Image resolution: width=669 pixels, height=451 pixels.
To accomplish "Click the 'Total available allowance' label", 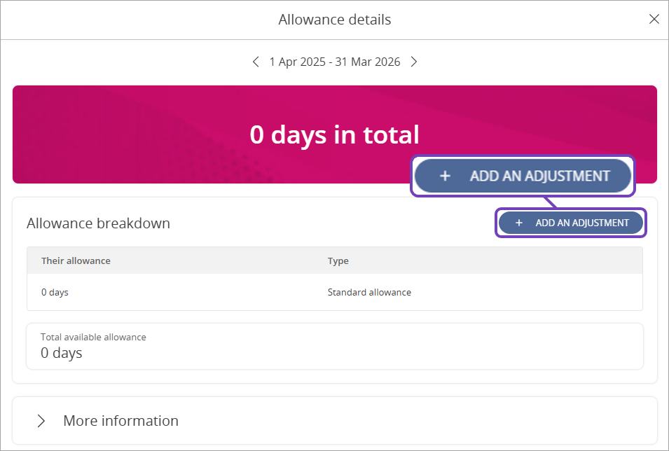I will click(93, 337).
